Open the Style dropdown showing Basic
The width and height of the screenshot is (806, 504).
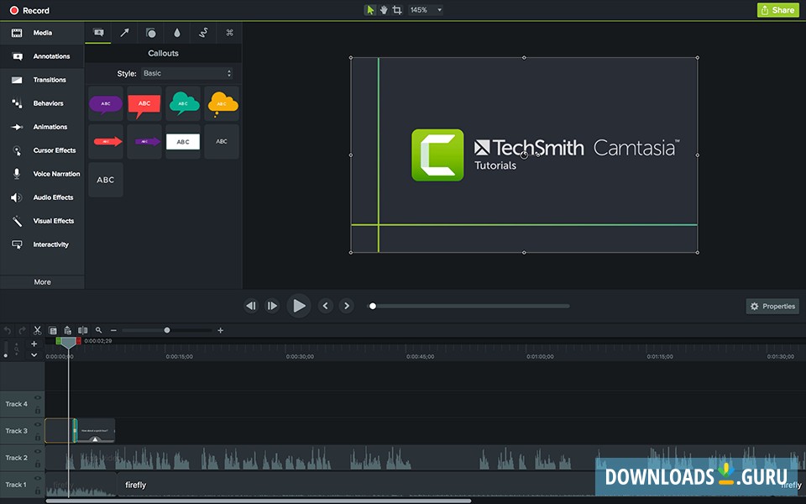[186, 73]
